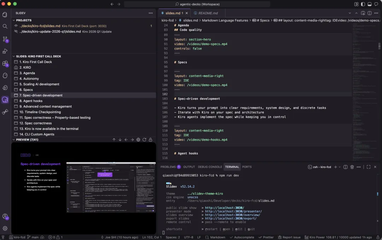Viewport: 382px width, 240px height.
Task: Open the http://localhost:3030/presenter/ link
Action: tap(233, 211)
